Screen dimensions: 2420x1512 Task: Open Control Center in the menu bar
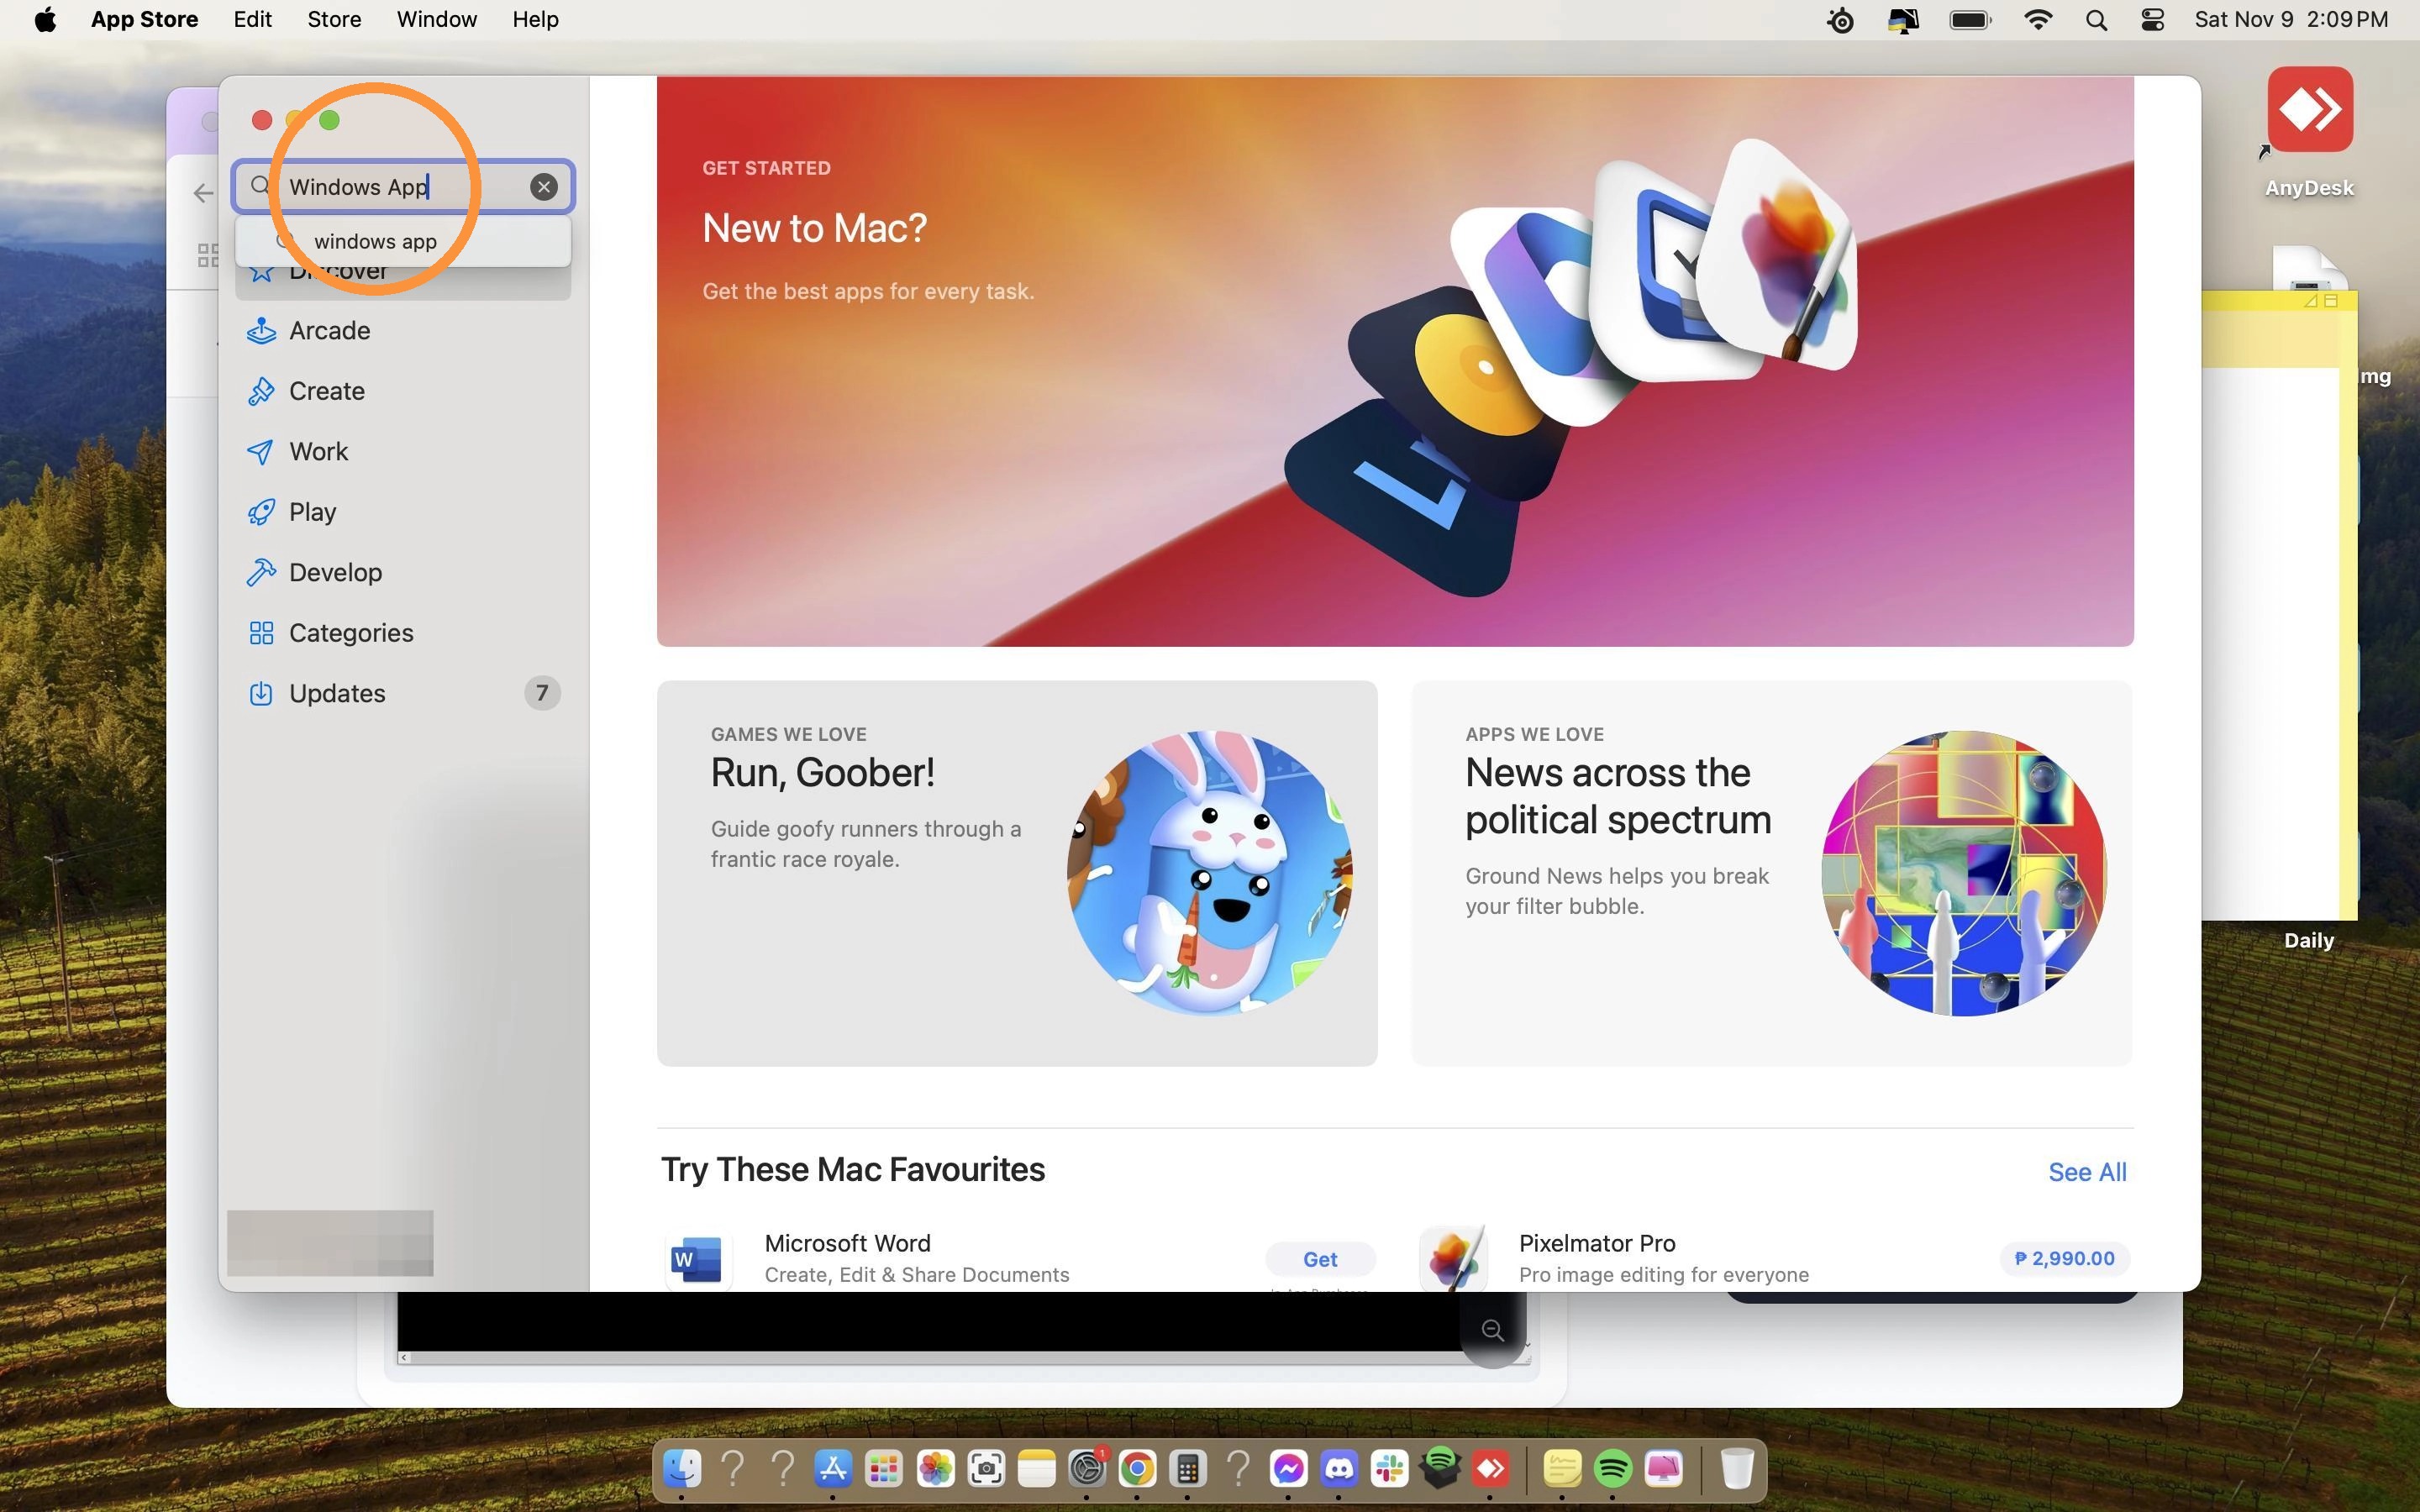[2152, 20]
